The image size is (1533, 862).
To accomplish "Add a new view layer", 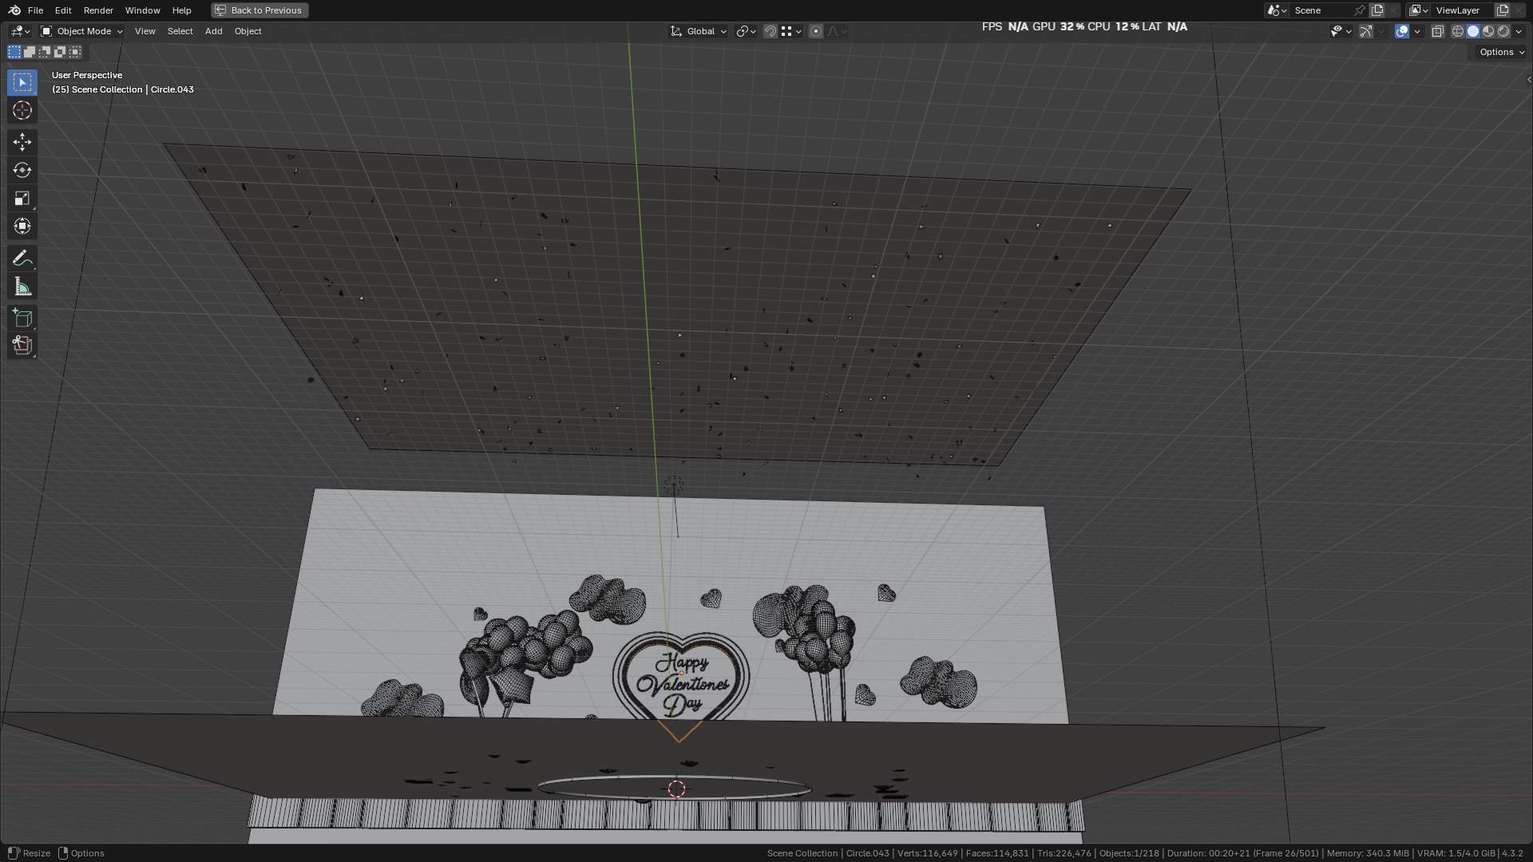I will coord(1503,10).
